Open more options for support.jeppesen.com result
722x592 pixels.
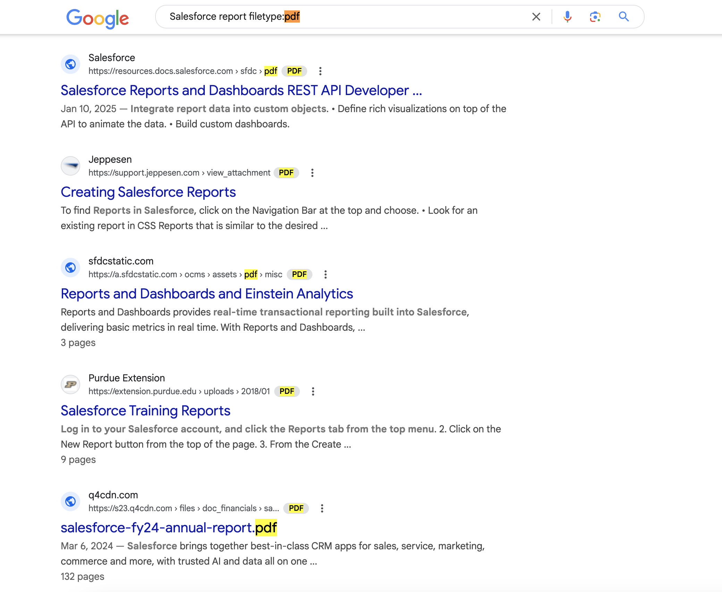click(x=312, y=173)
